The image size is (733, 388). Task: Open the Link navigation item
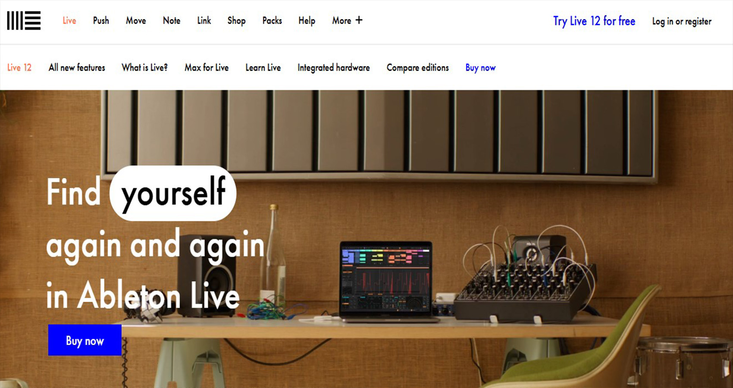click(204, 21)
